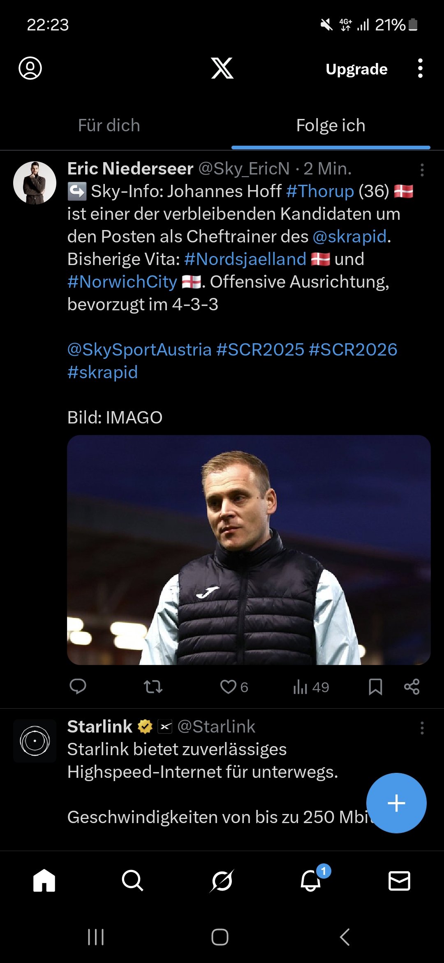Tap the X logo at top
The height and width of the screenshot is (963, 444).
pos(222,68)
